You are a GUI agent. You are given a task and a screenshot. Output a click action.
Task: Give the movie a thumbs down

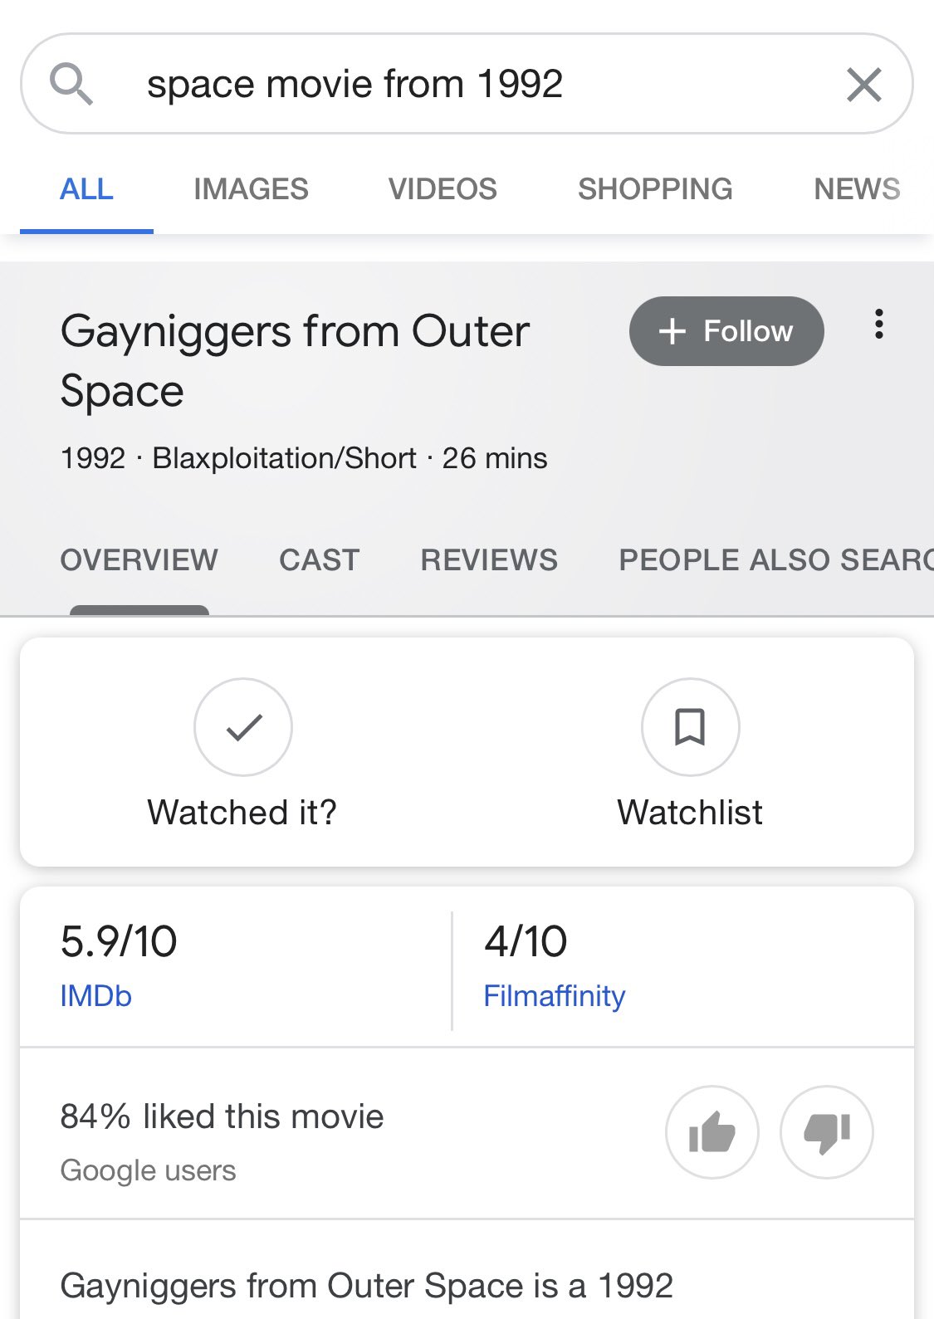pos(827,1132)
